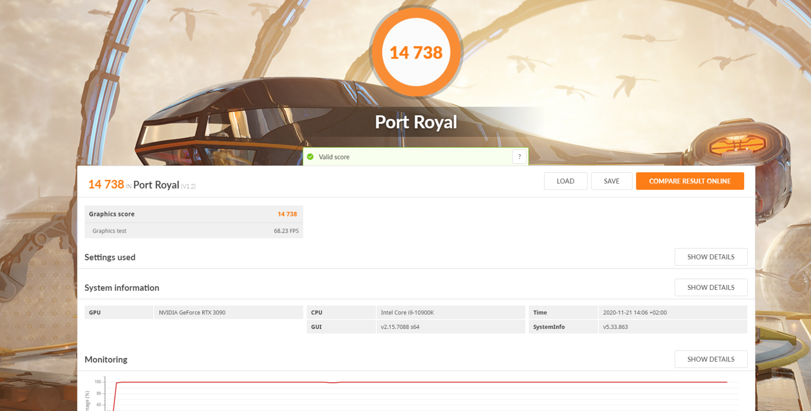The height and width of the screenshot is (411, 811).
Task: Select the GPU label cell
Action: tap(119, 312)
